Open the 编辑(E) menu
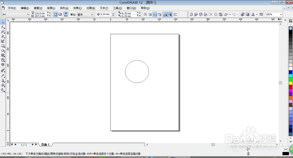This screenshot has width=293, height=158. [x=25, y=8]
